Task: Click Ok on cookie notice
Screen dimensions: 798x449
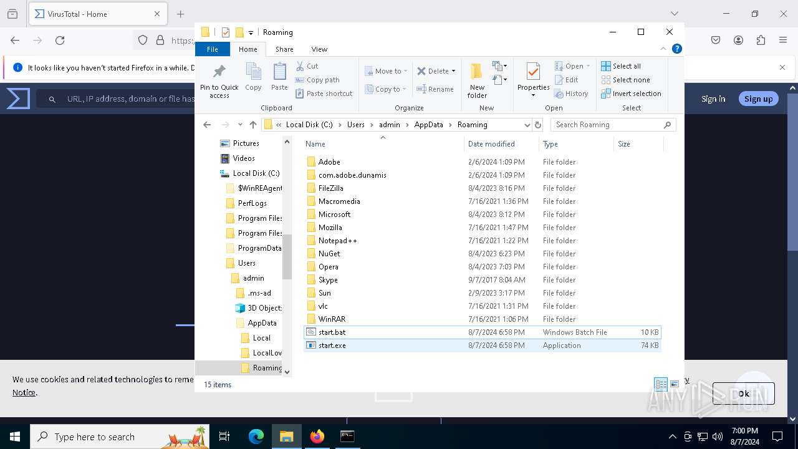Action: 743,393
